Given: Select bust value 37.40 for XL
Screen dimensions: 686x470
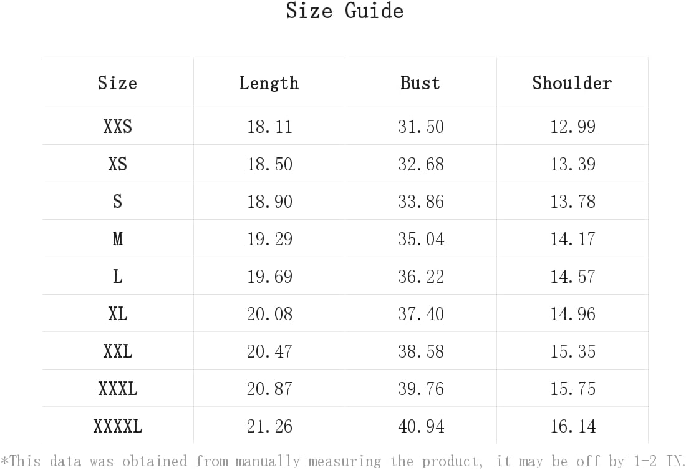Looking at the screenshot, I should pyautogui.click(x=420, y=313).
